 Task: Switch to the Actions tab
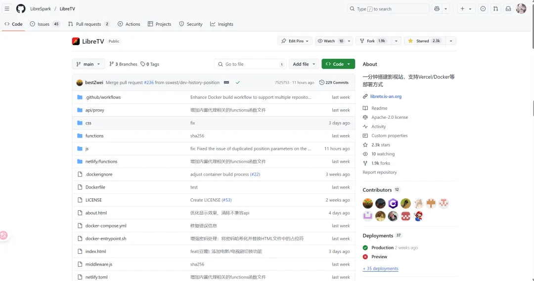(x=129, y=24)
